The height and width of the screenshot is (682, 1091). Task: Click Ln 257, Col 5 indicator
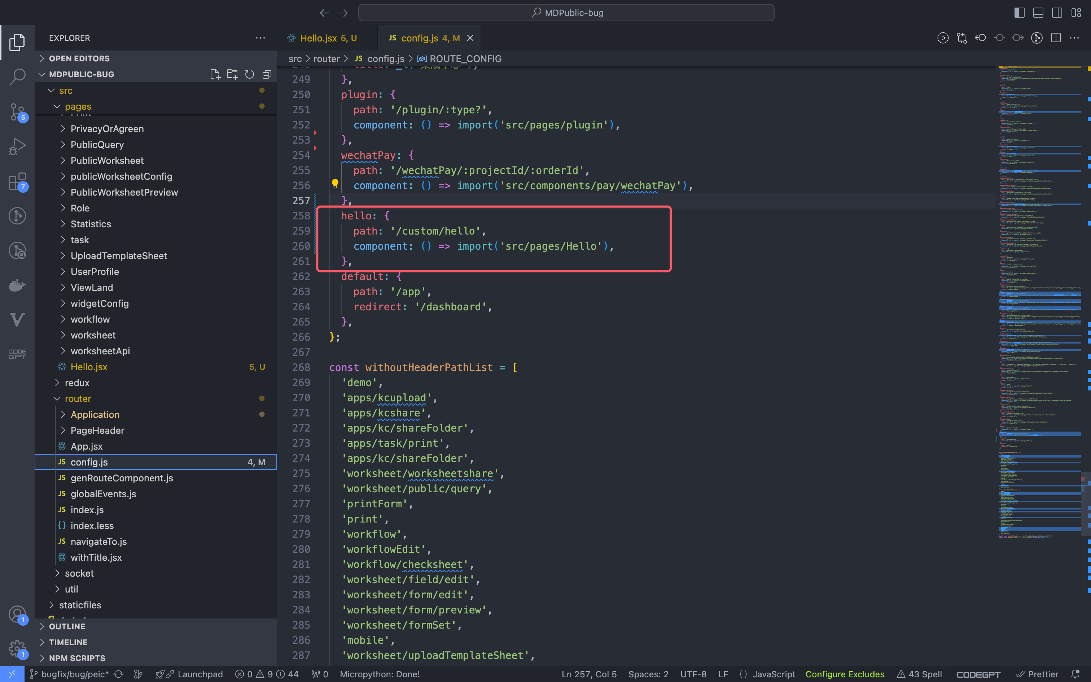click(x=589, y=674)
